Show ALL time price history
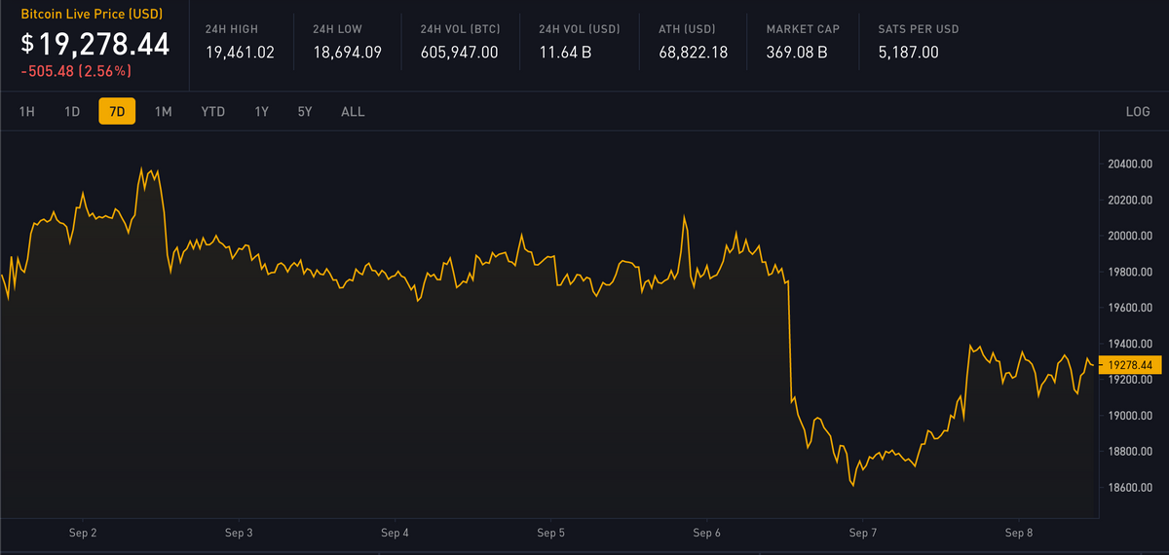This screenshot has height=555, width=1169. pos(353,112)
